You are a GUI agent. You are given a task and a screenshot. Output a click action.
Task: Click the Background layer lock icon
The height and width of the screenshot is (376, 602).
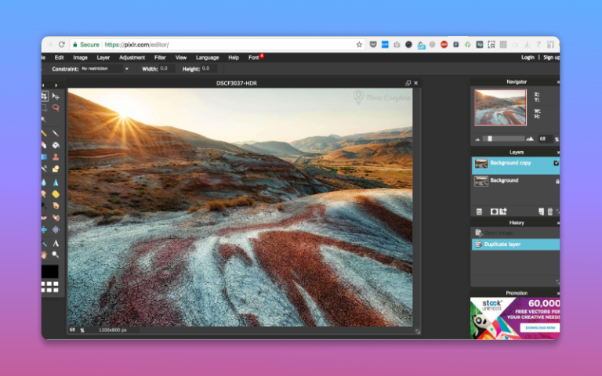tap(557, 181)
